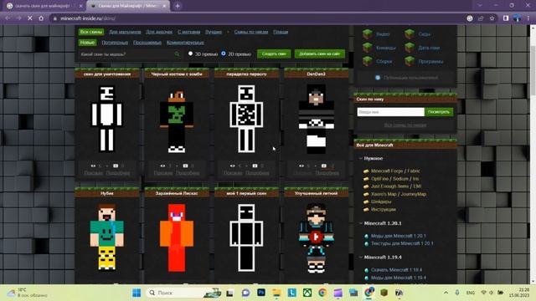Image resolution: width=536 pixels, height=301 pixels.
Task: Click the Создать скин button
Action: pos(274,54)
